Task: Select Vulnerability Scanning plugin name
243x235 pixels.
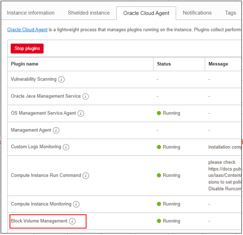Action: coord(34,79)
